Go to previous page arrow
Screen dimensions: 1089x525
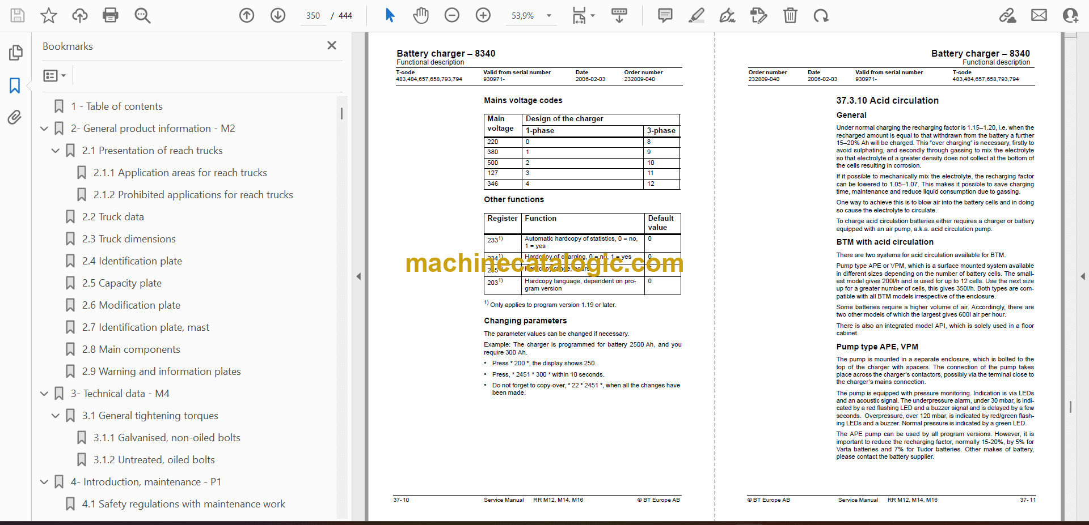pos(247,15)
